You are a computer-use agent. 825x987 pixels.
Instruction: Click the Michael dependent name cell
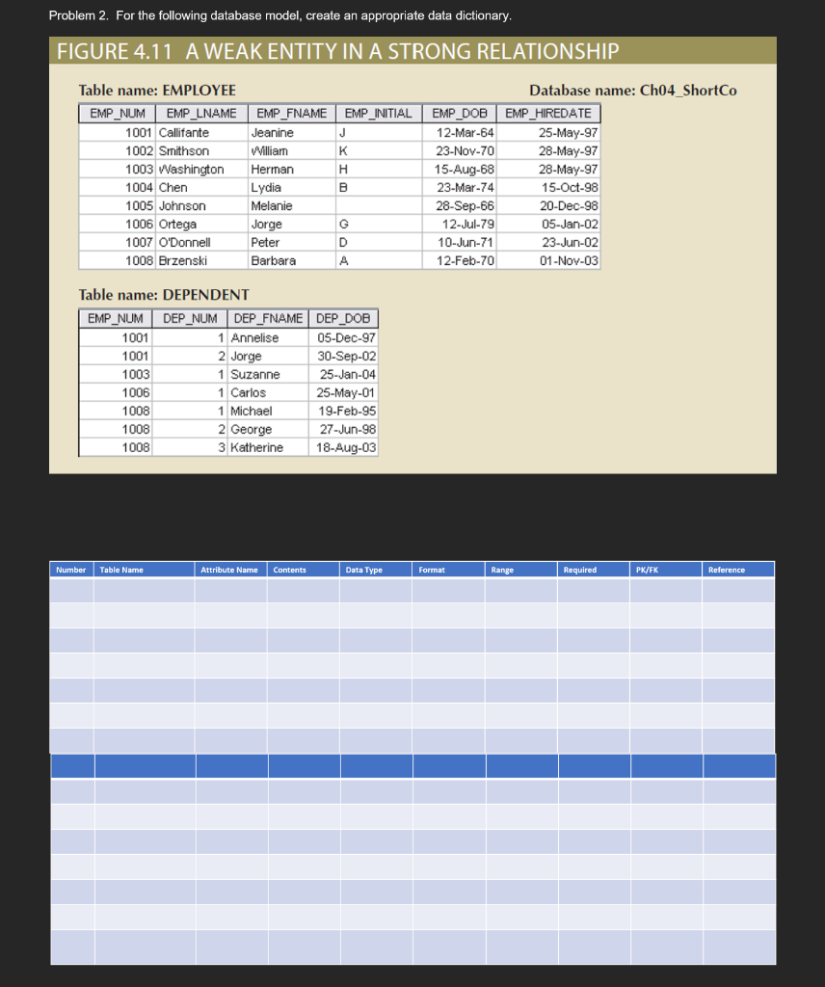pos(268,411)
